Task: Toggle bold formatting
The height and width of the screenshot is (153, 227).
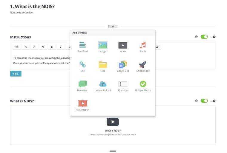Action: click(52, 47)
